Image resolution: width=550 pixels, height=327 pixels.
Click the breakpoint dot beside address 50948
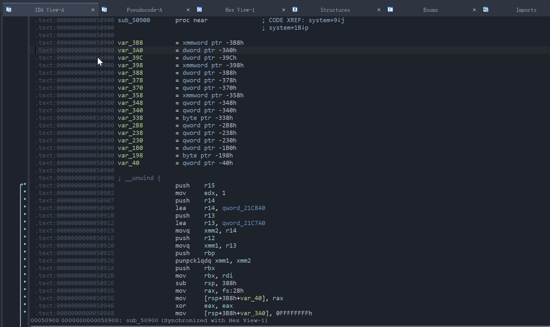[x=25, y=312]
